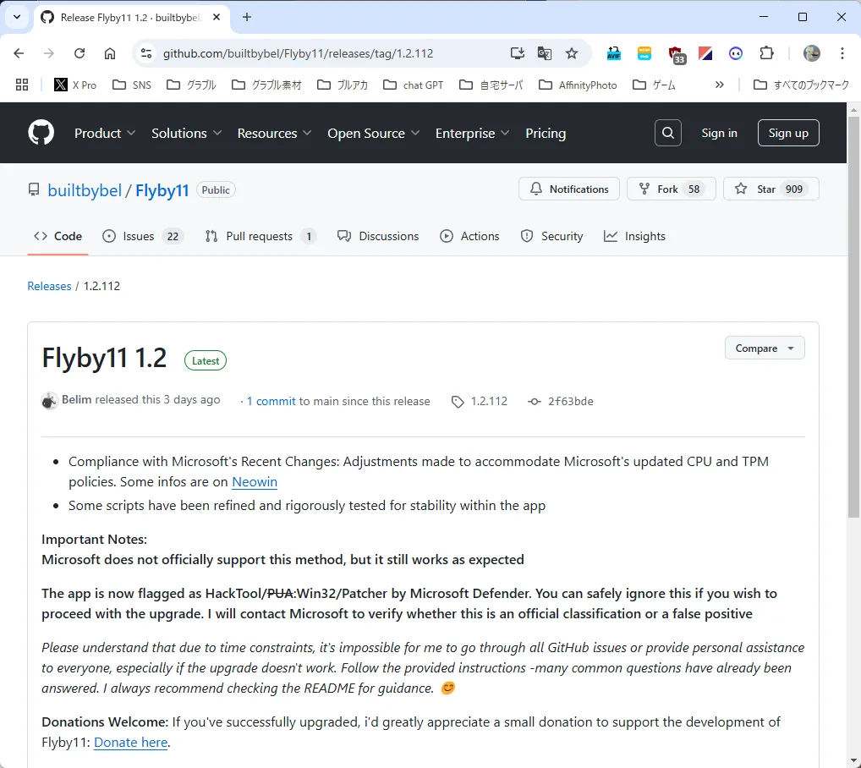This screenshot has width=861, height=768.
Task: Open the 1 commit link
Action: [271, 401]
